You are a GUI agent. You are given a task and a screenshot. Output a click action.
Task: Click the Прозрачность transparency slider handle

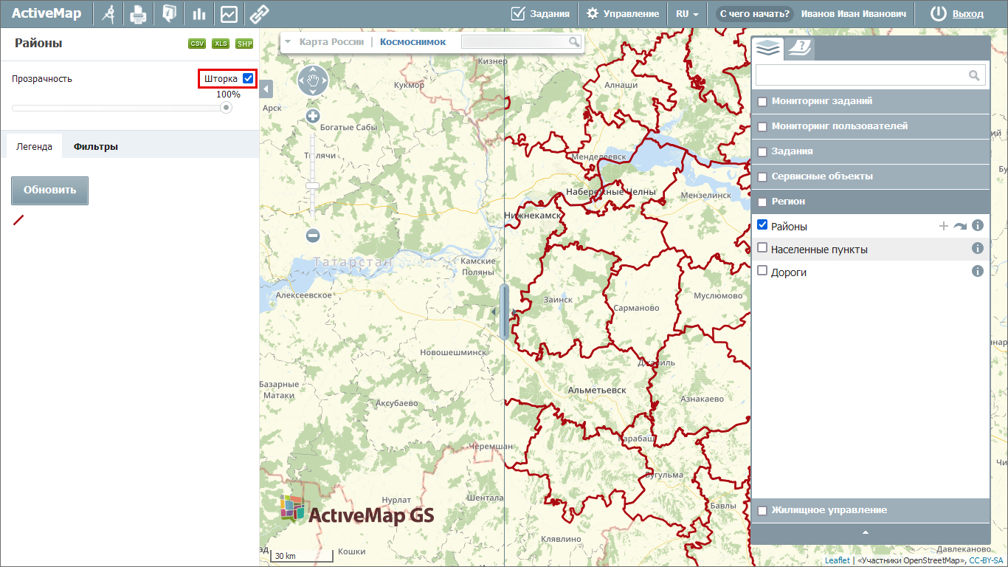click(x=227, y=108)
